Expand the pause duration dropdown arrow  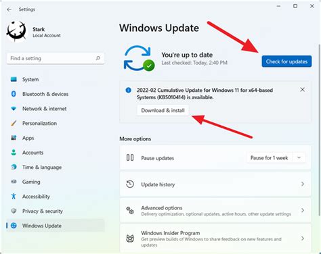coord(299,157)
